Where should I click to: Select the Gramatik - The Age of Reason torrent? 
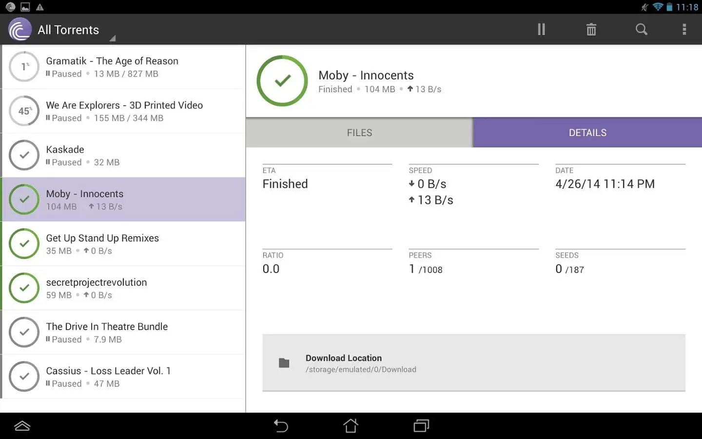click(124, 67)
